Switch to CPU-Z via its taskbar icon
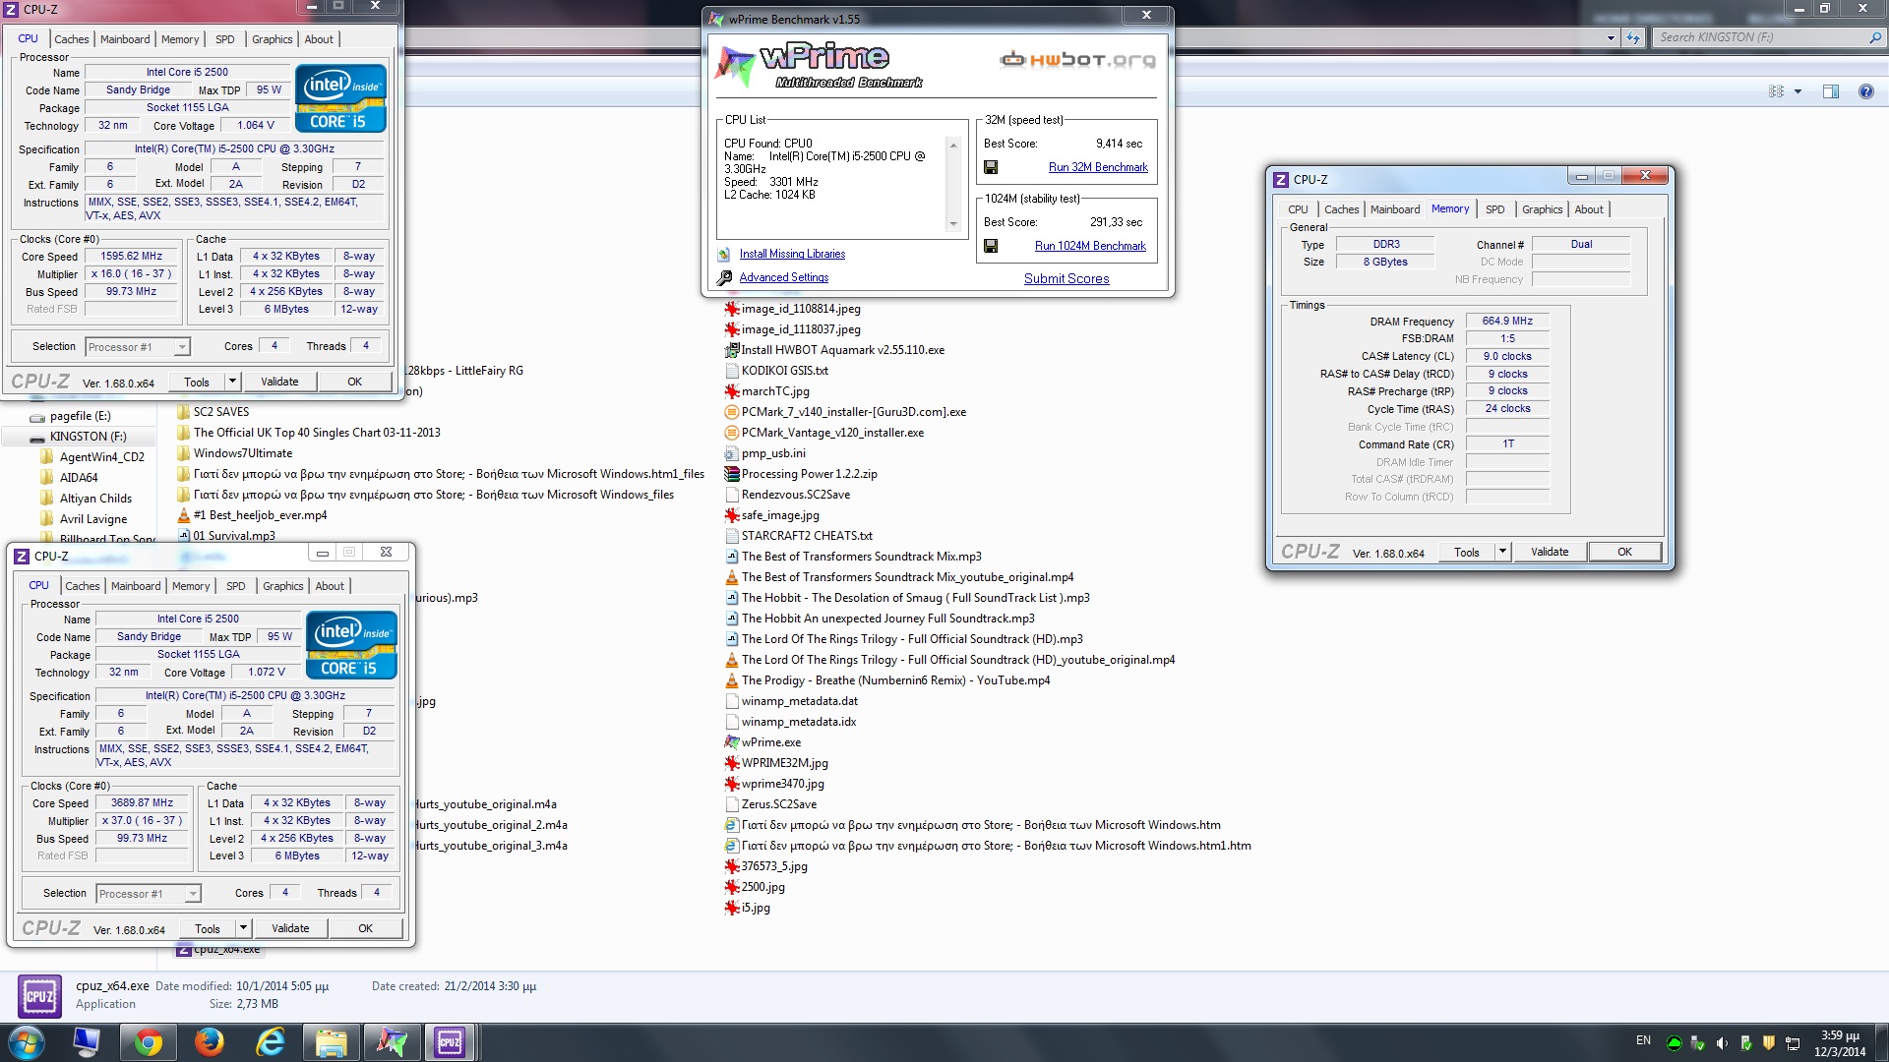 [x=450, y=1042]
